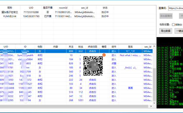Click the 动作 column header
The height and width of the screenshot is (113, 183).
coord(114,47)
